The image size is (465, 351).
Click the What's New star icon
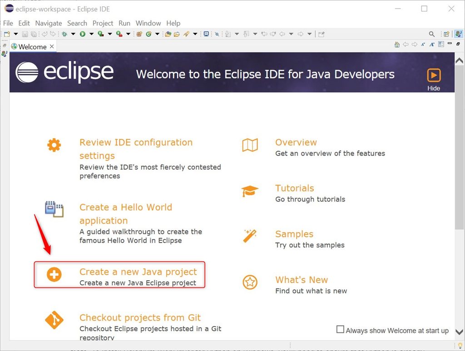point(250,282)
